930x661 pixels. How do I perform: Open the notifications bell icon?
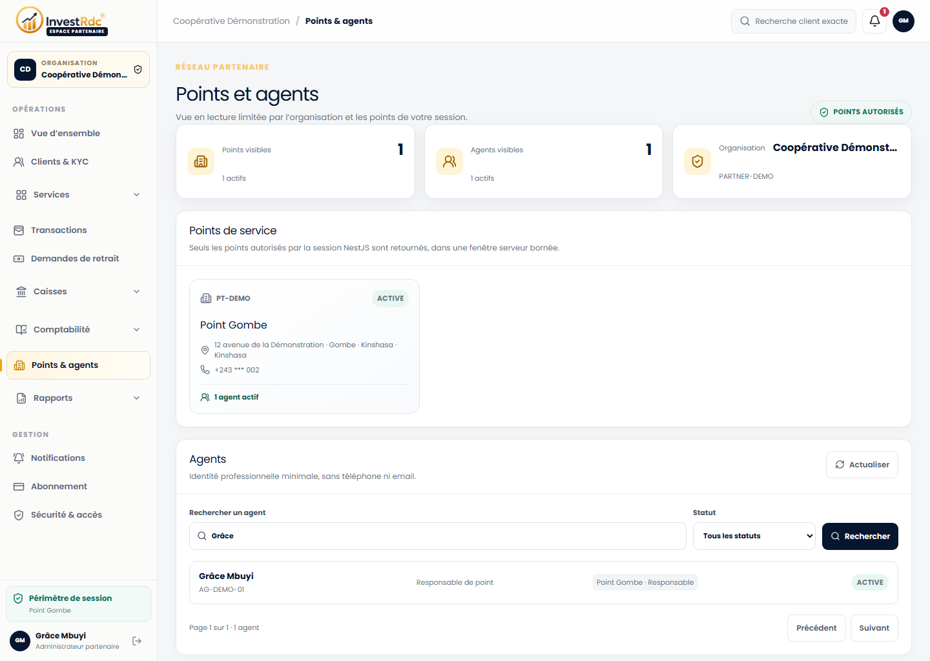point(874,21)
